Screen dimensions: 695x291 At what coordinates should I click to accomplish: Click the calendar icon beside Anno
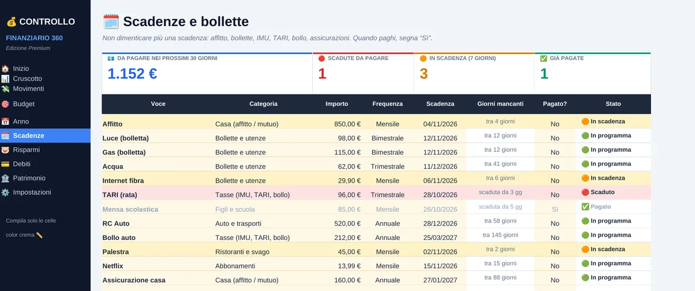[5, 122]
